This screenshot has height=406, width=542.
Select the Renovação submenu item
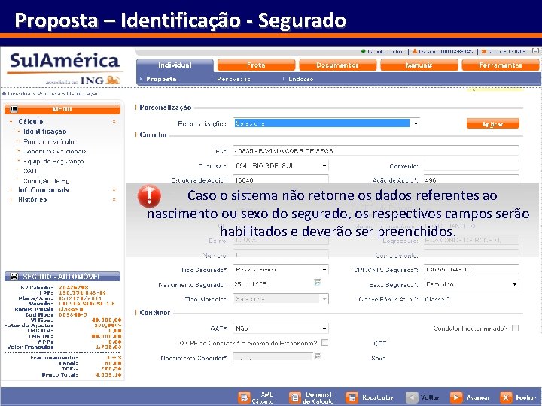(x=233, y=79)
